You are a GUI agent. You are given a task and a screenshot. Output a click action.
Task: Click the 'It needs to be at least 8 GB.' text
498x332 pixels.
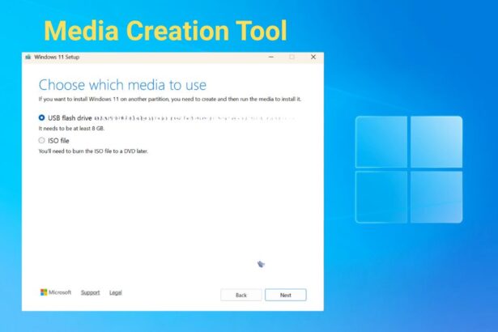(x=71, y=129)
